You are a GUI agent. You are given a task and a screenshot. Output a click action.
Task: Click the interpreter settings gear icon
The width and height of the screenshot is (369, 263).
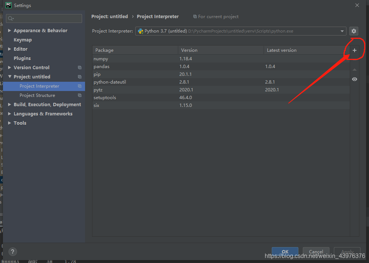pyautogui.click(x=354, y=31)
